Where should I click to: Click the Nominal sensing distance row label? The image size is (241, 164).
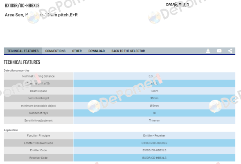pyautogui.click(x=38, y=76)
